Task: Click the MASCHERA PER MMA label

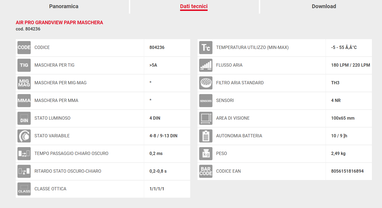Action: 56,101
